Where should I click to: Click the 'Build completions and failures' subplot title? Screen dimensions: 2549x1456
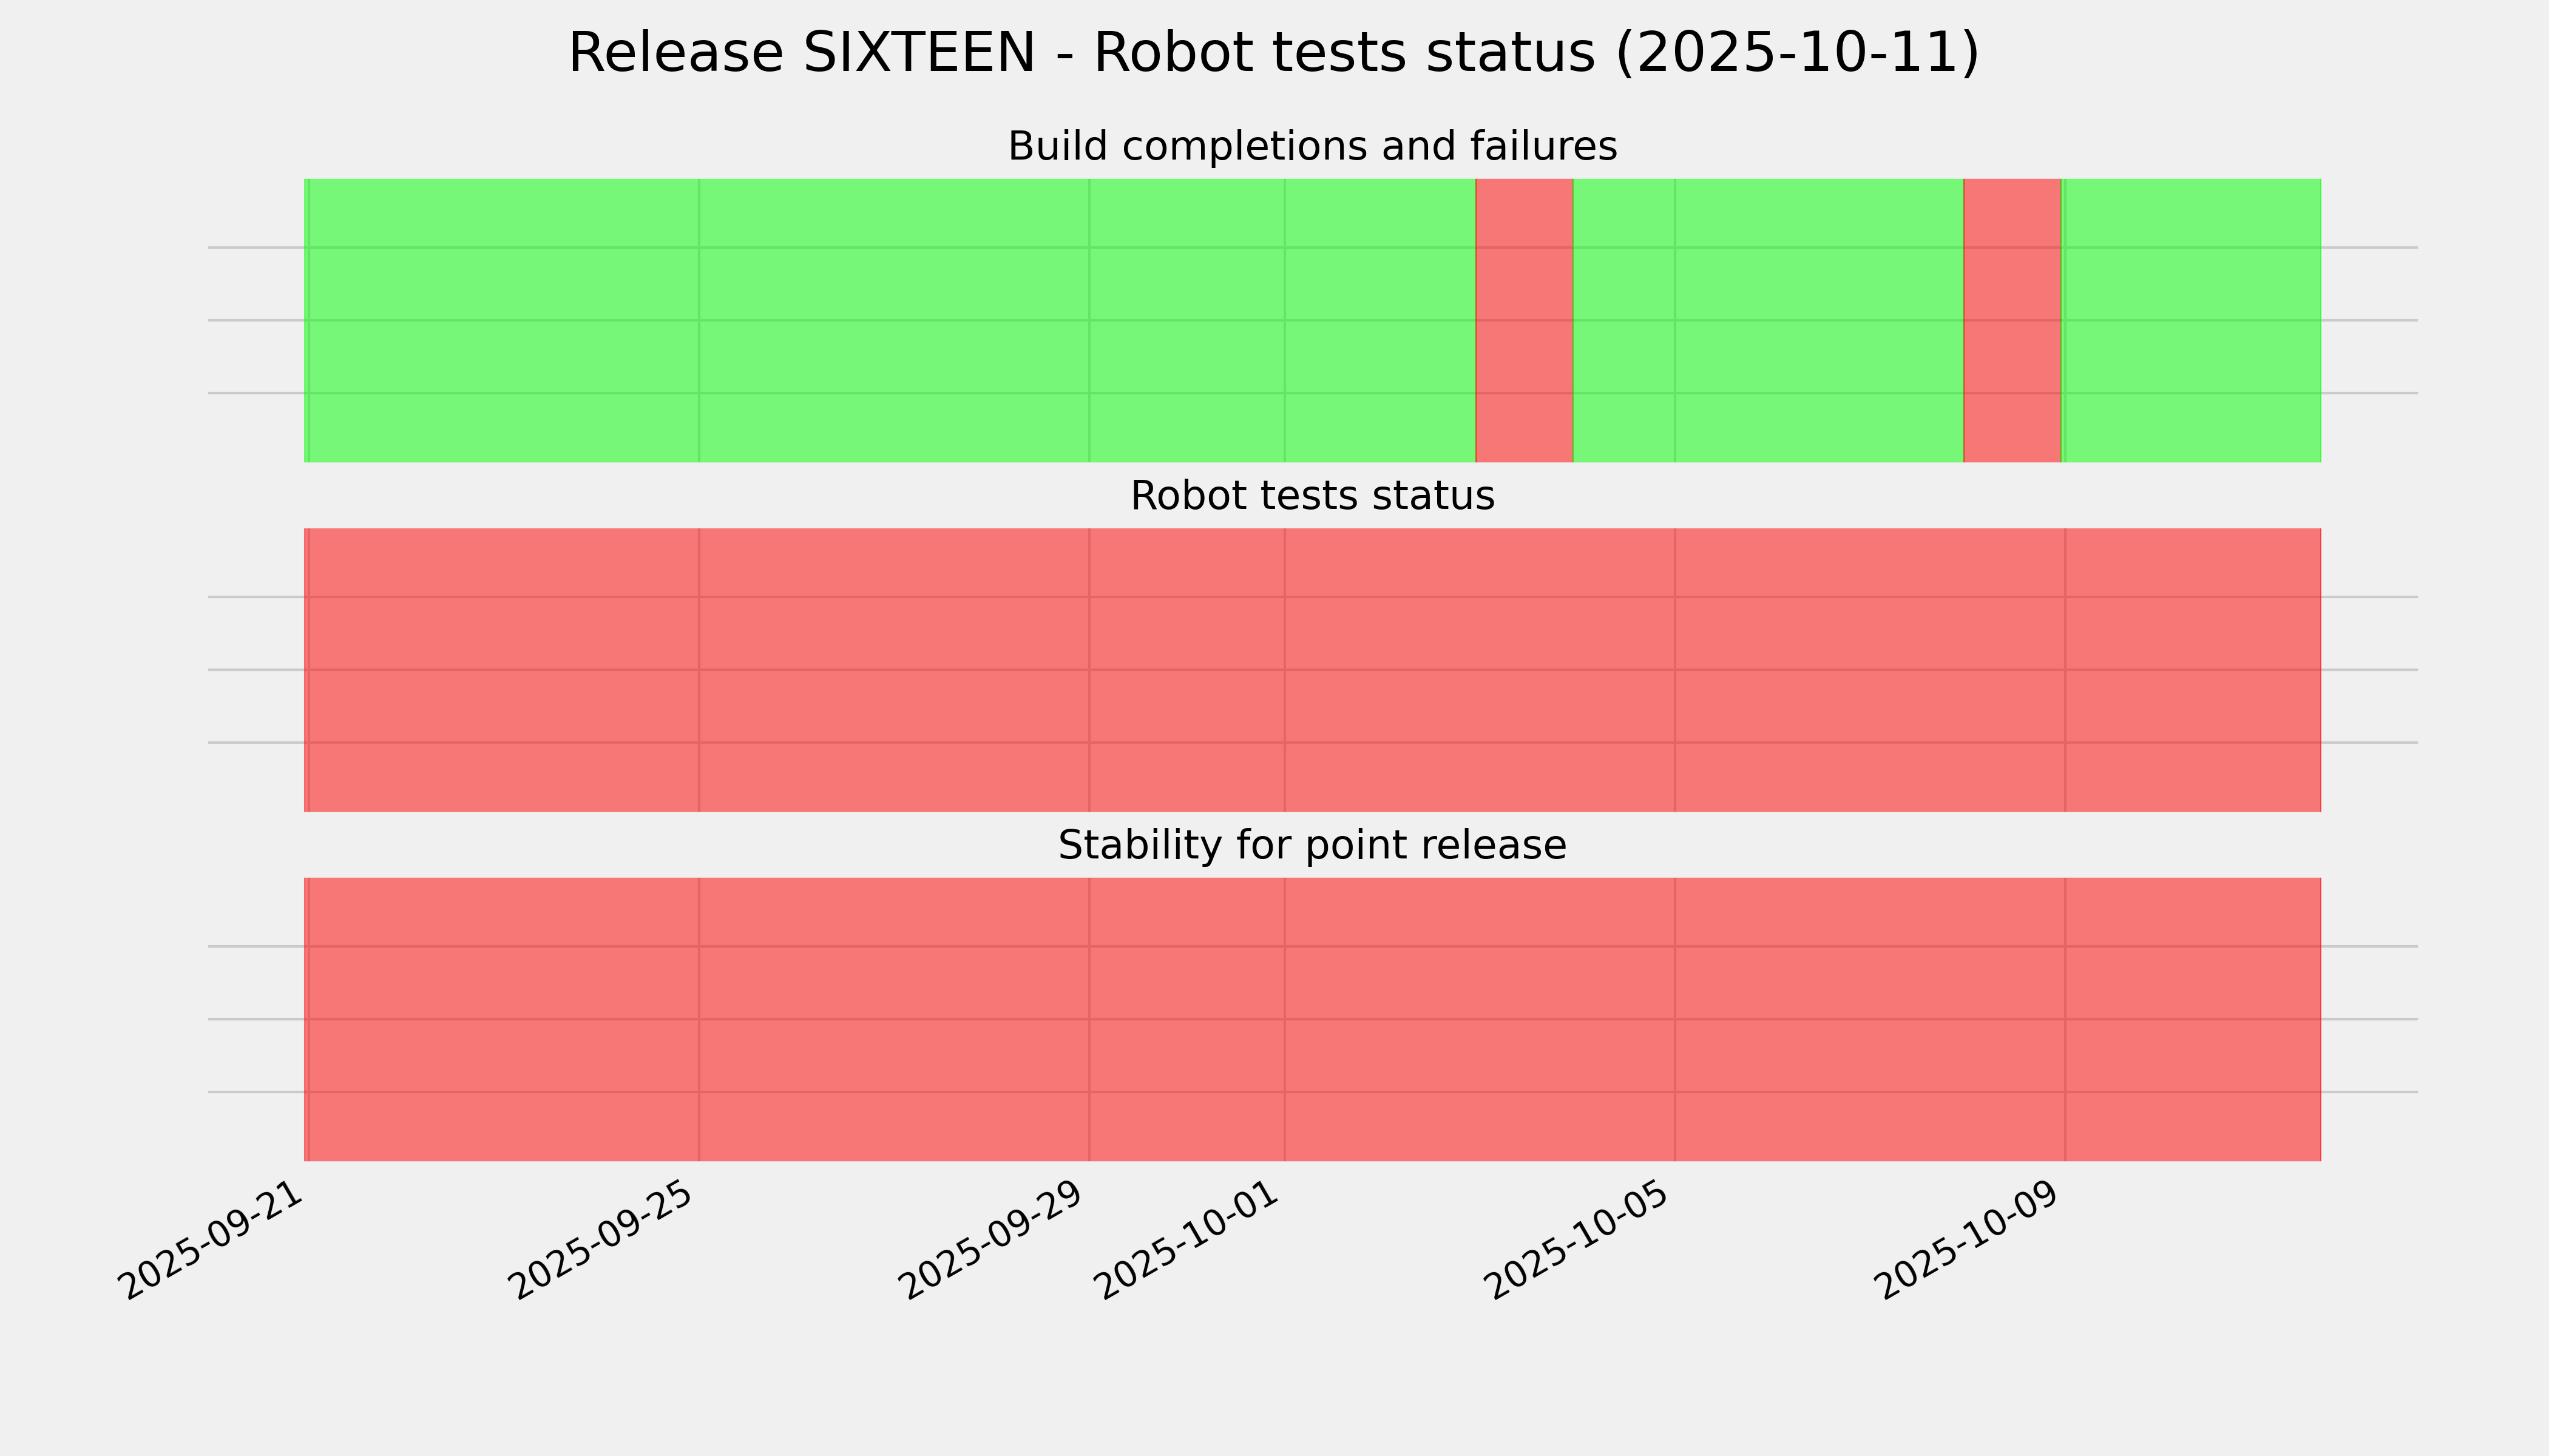(1312, 147)
